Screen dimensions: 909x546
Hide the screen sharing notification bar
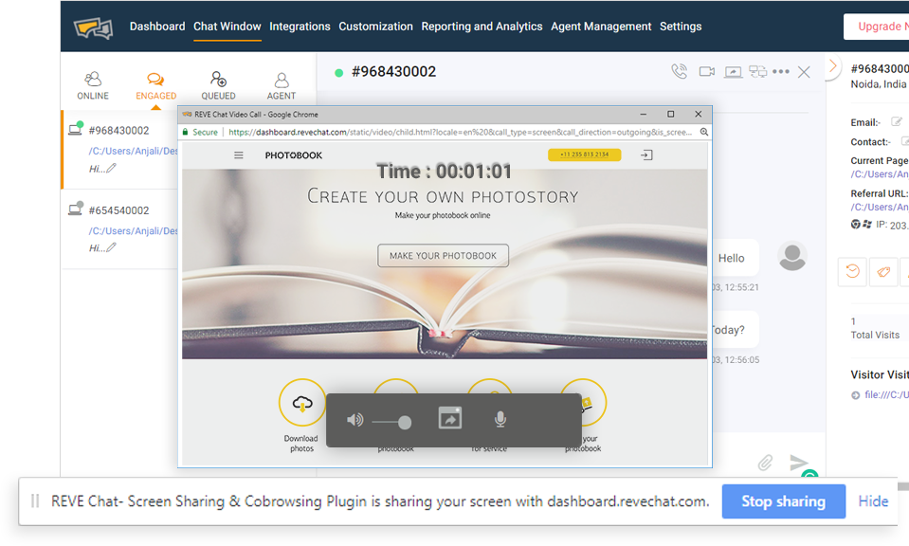coord(872,501)
